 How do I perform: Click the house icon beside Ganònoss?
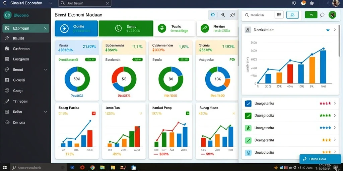7,49
